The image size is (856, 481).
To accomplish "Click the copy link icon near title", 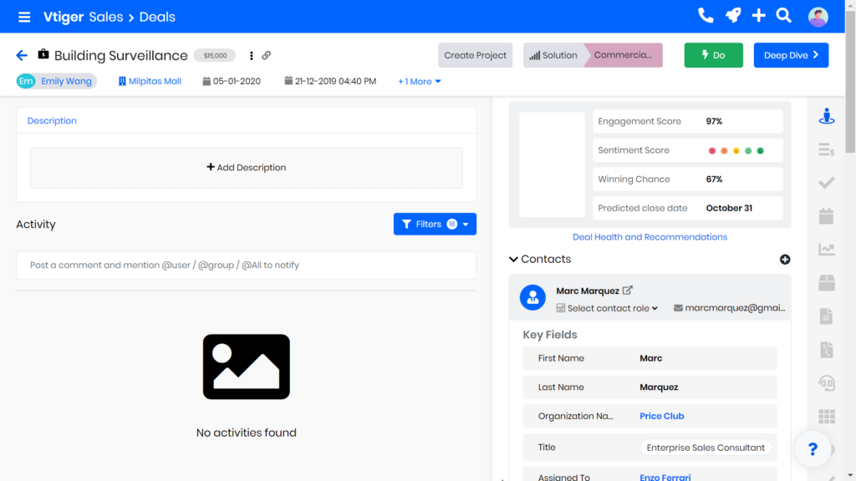I will [267, 56].
